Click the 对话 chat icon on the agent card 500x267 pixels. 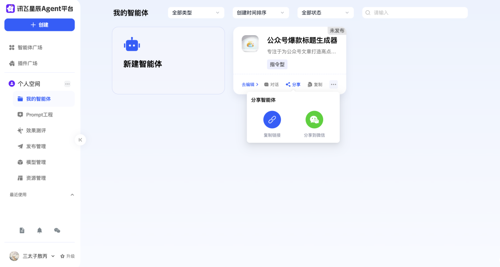[271, 84]
